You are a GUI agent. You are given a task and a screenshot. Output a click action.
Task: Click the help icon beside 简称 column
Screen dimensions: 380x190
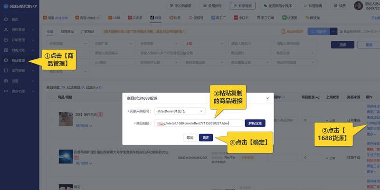pos(283,97)
